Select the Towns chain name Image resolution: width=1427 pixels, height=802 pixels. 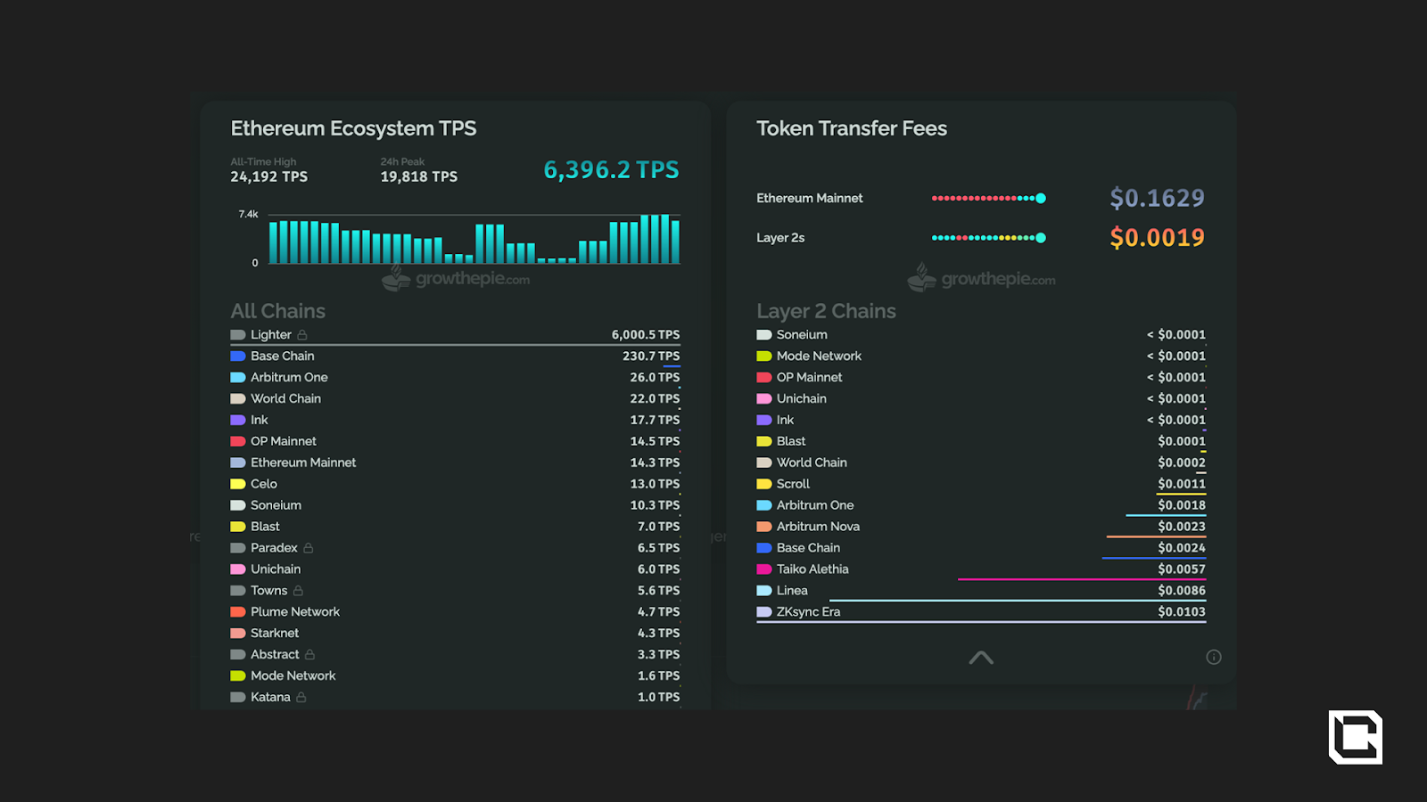pyautogui.click(x=268, y=591)
